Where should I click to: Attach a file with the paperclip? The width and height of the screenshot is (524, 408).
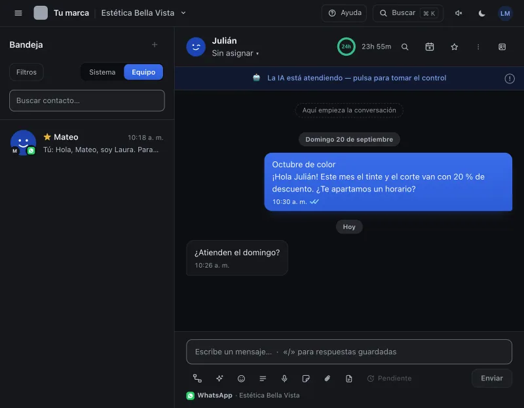click(x=327, y=378)
